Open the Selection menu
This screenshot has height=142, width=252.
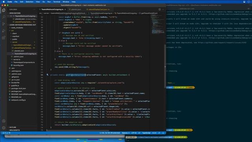tap(30, 2)
